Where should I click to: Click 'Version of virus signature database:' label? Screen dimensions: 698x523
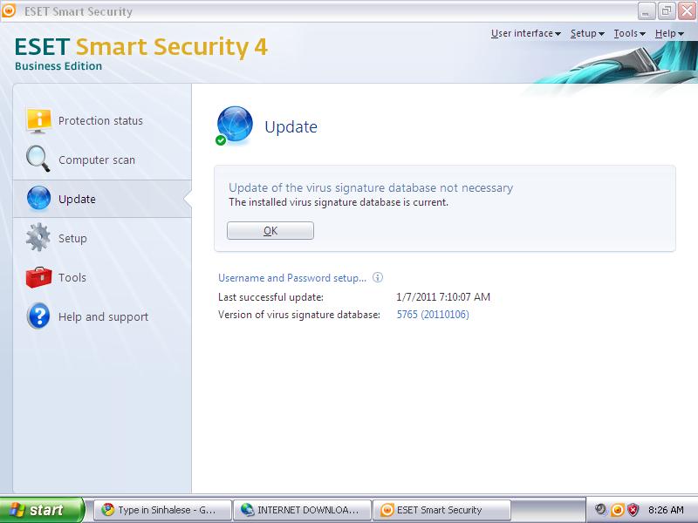point(299,315)
